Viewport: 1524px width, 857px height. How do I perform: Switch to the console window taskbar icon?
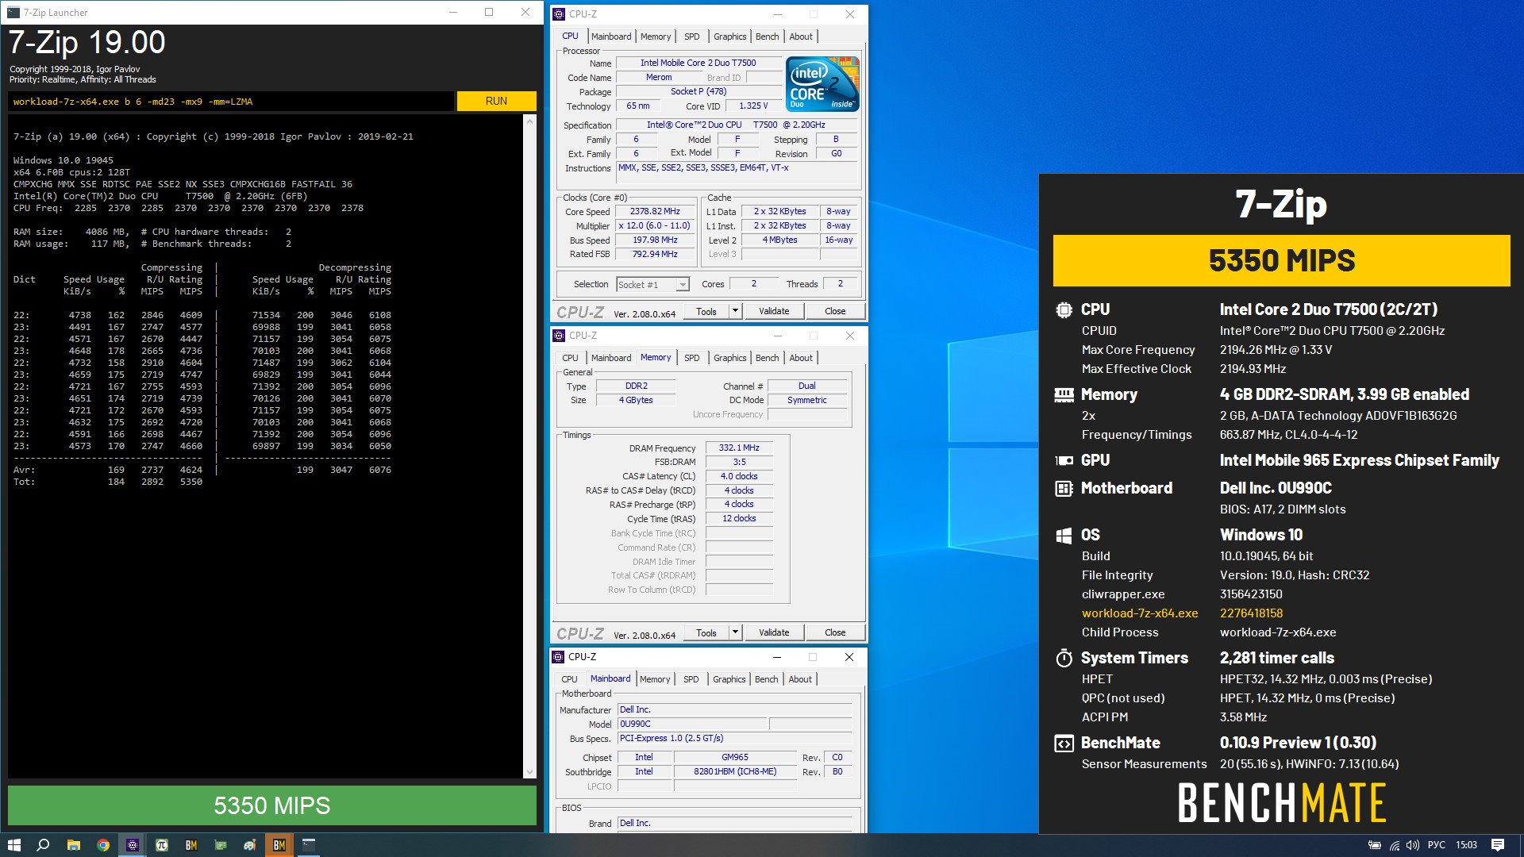(x=309, y=845)
